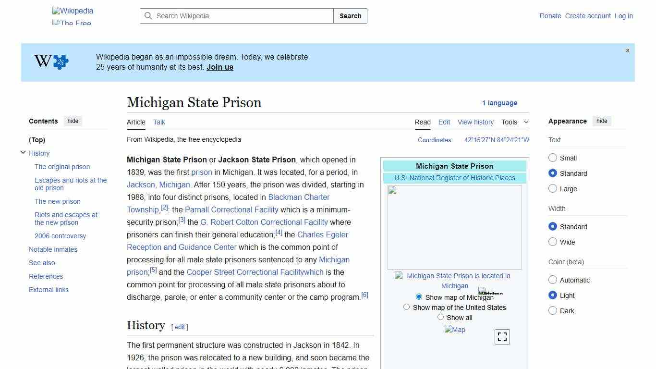
Task: Open the interactive Map in the infobox
Action: click(455, 330)
